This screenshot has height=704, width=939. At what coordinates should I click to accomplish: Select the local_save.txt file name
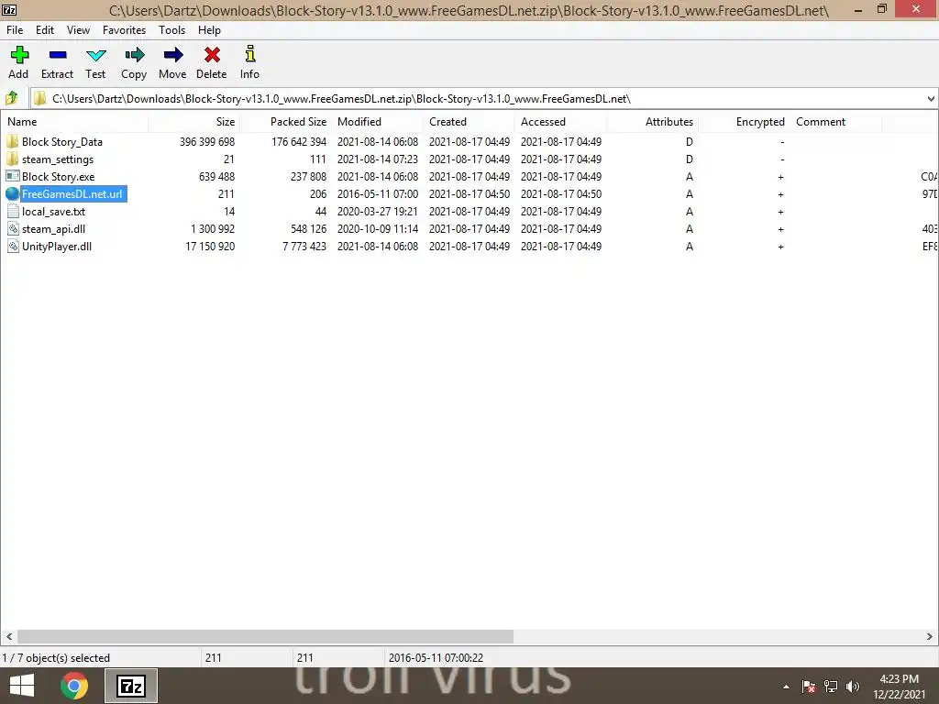(x=53, y=212)
